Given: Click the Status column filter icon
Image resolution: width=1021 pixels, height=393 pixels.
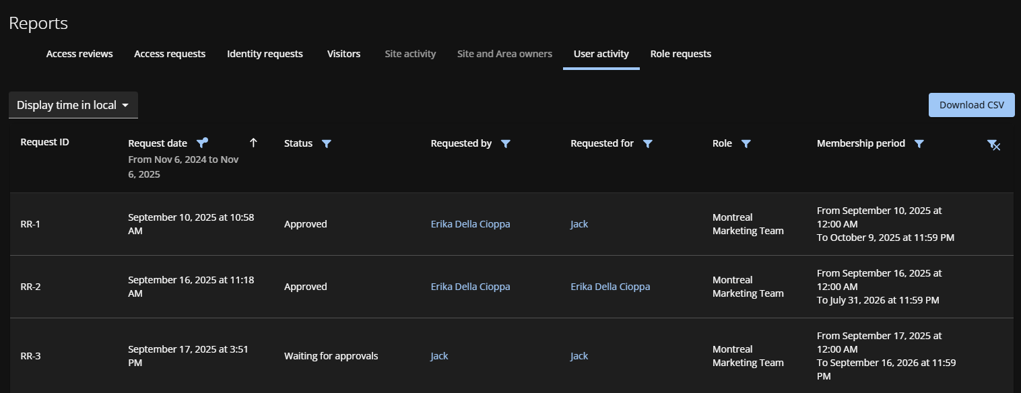Looking at the screenshot, I should (x=326, y=143).
